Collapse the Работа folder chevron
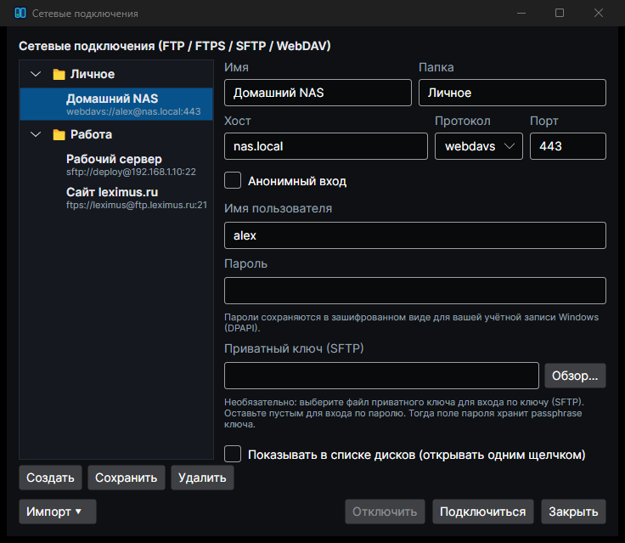The width and height of the screenshot is (625, 543). (36, 134)
